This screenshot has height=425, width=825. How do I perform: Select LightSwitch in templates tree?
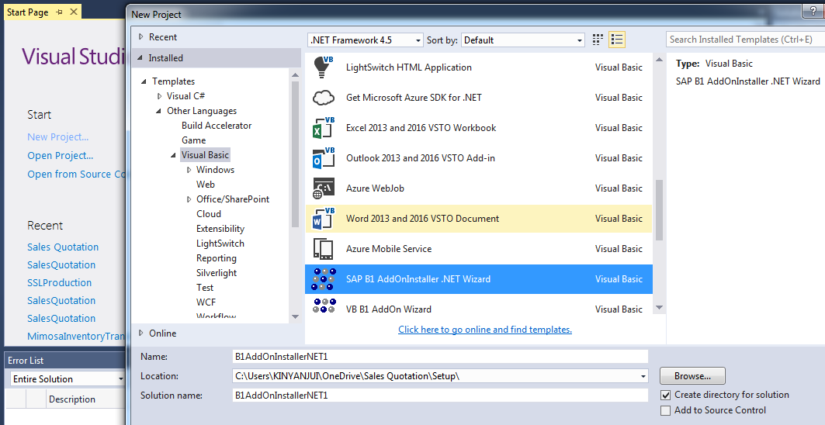(220, 244)
